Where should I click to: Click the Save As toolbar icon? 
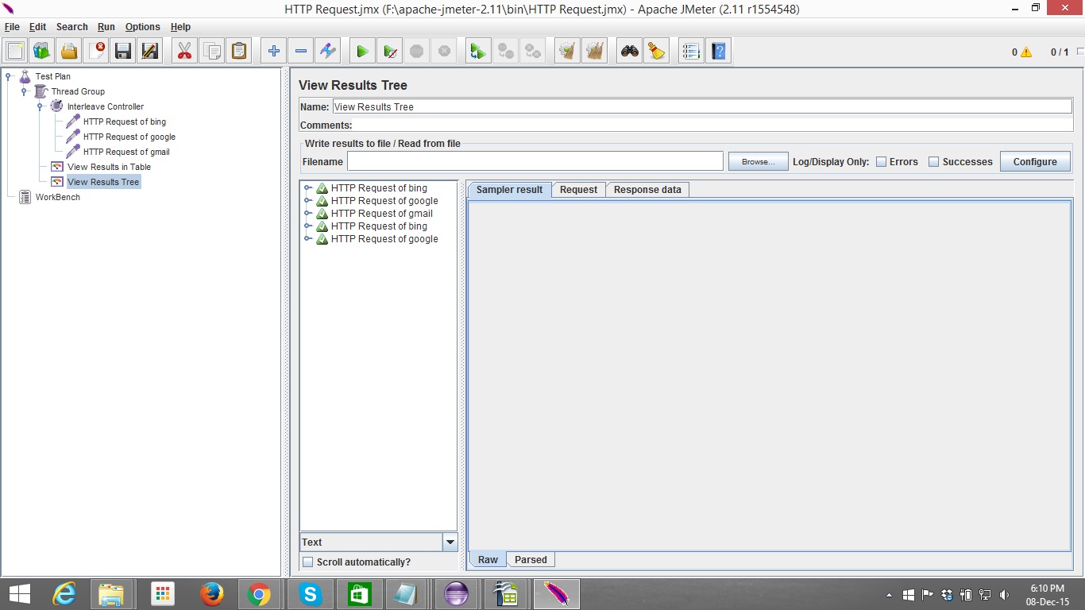(x=150, y=52)
